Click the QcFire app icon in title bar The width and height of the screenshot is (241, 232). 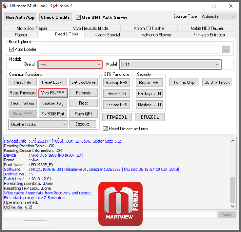tap(5, 6)
